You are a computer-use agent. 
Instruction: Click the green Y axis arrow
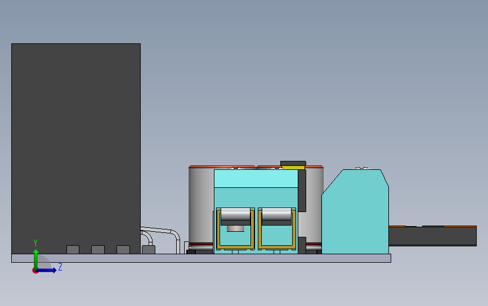[35, 259]
